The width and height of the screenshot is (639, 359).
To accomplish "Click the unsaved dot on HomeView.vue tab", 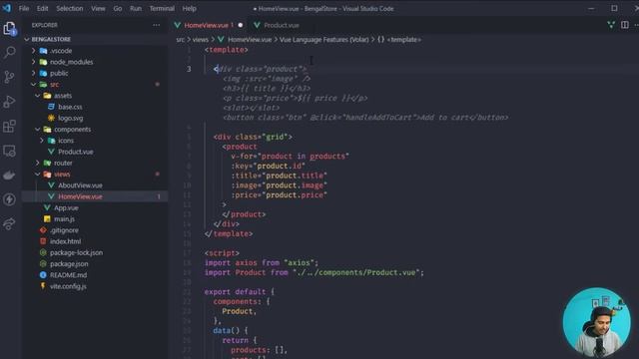I will pyautogui.click(x=241, y=25).
